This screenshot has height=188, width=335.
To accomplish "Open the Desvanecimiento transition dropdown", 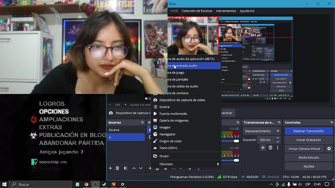I will [262, 131].
